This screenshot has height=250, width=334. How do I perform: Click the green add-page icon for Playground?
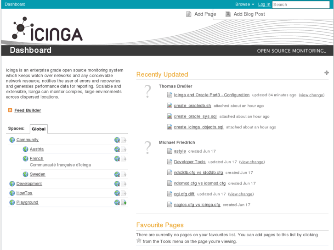(124, 202)
